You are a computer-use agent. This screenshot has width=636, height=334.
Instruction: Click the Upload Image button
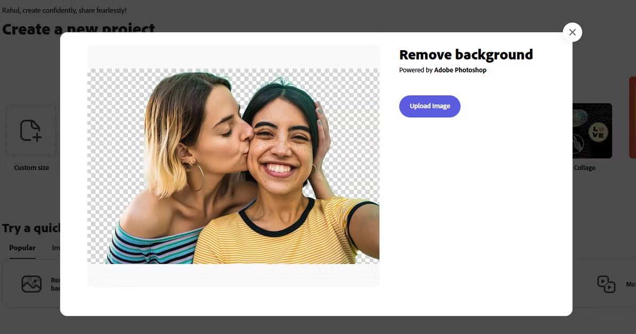pyautogui.click(x=429, y=107)
